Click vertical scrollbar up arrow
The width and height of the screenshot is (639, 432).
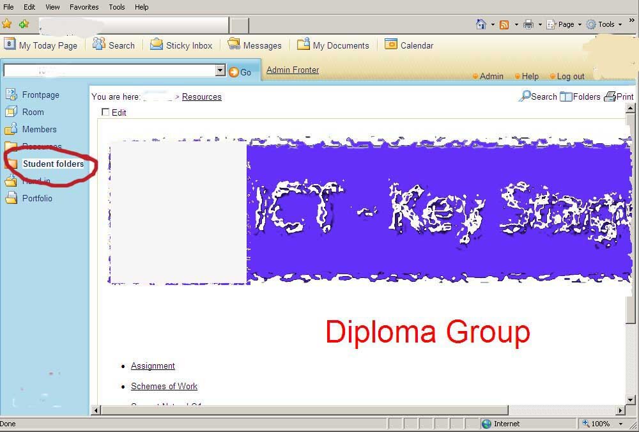pos(630,109)
